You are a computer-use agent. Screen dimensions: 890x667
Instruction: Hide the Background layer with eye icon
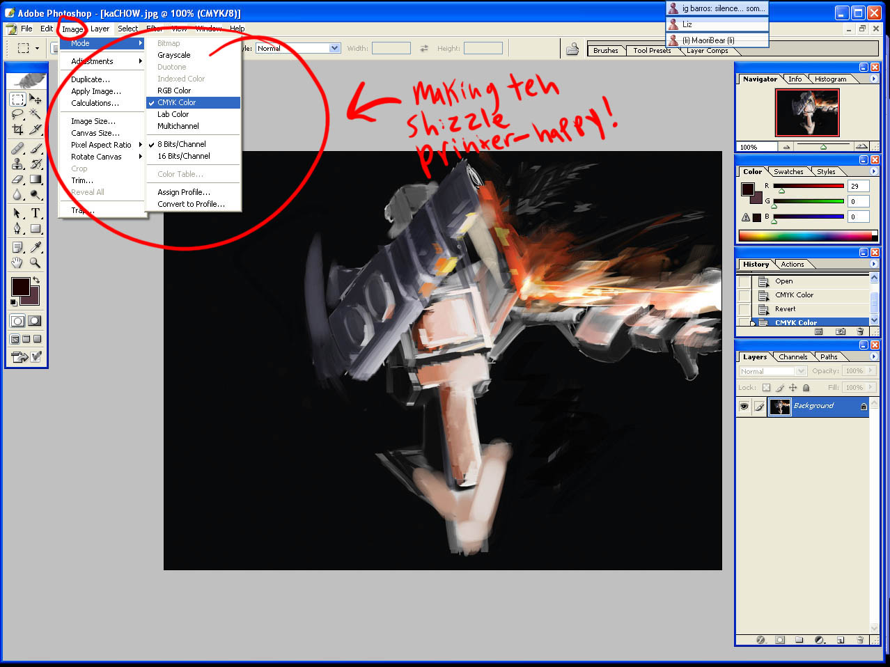point(744,407)
